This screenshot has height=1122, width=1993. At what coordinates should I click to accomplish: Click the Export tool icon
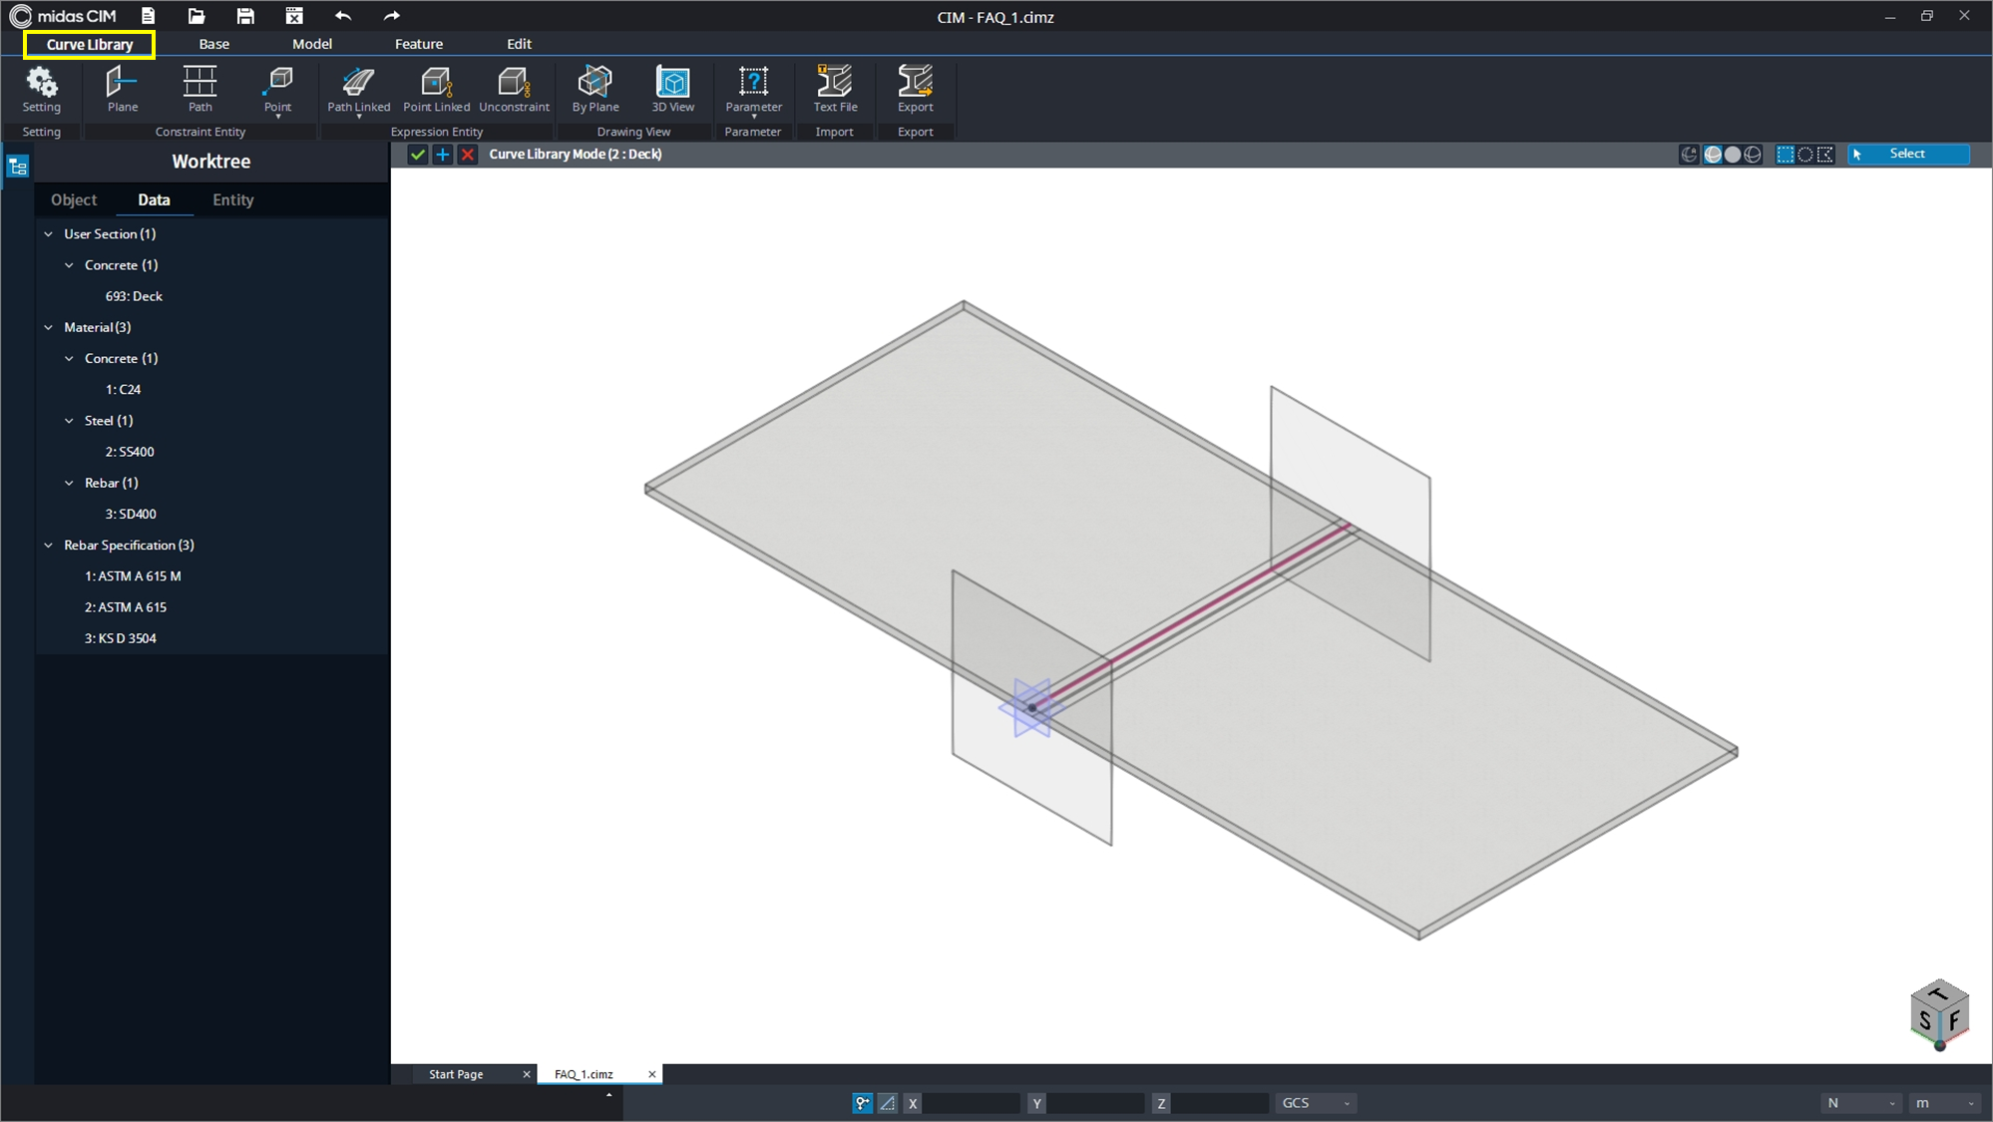[915, 89]
